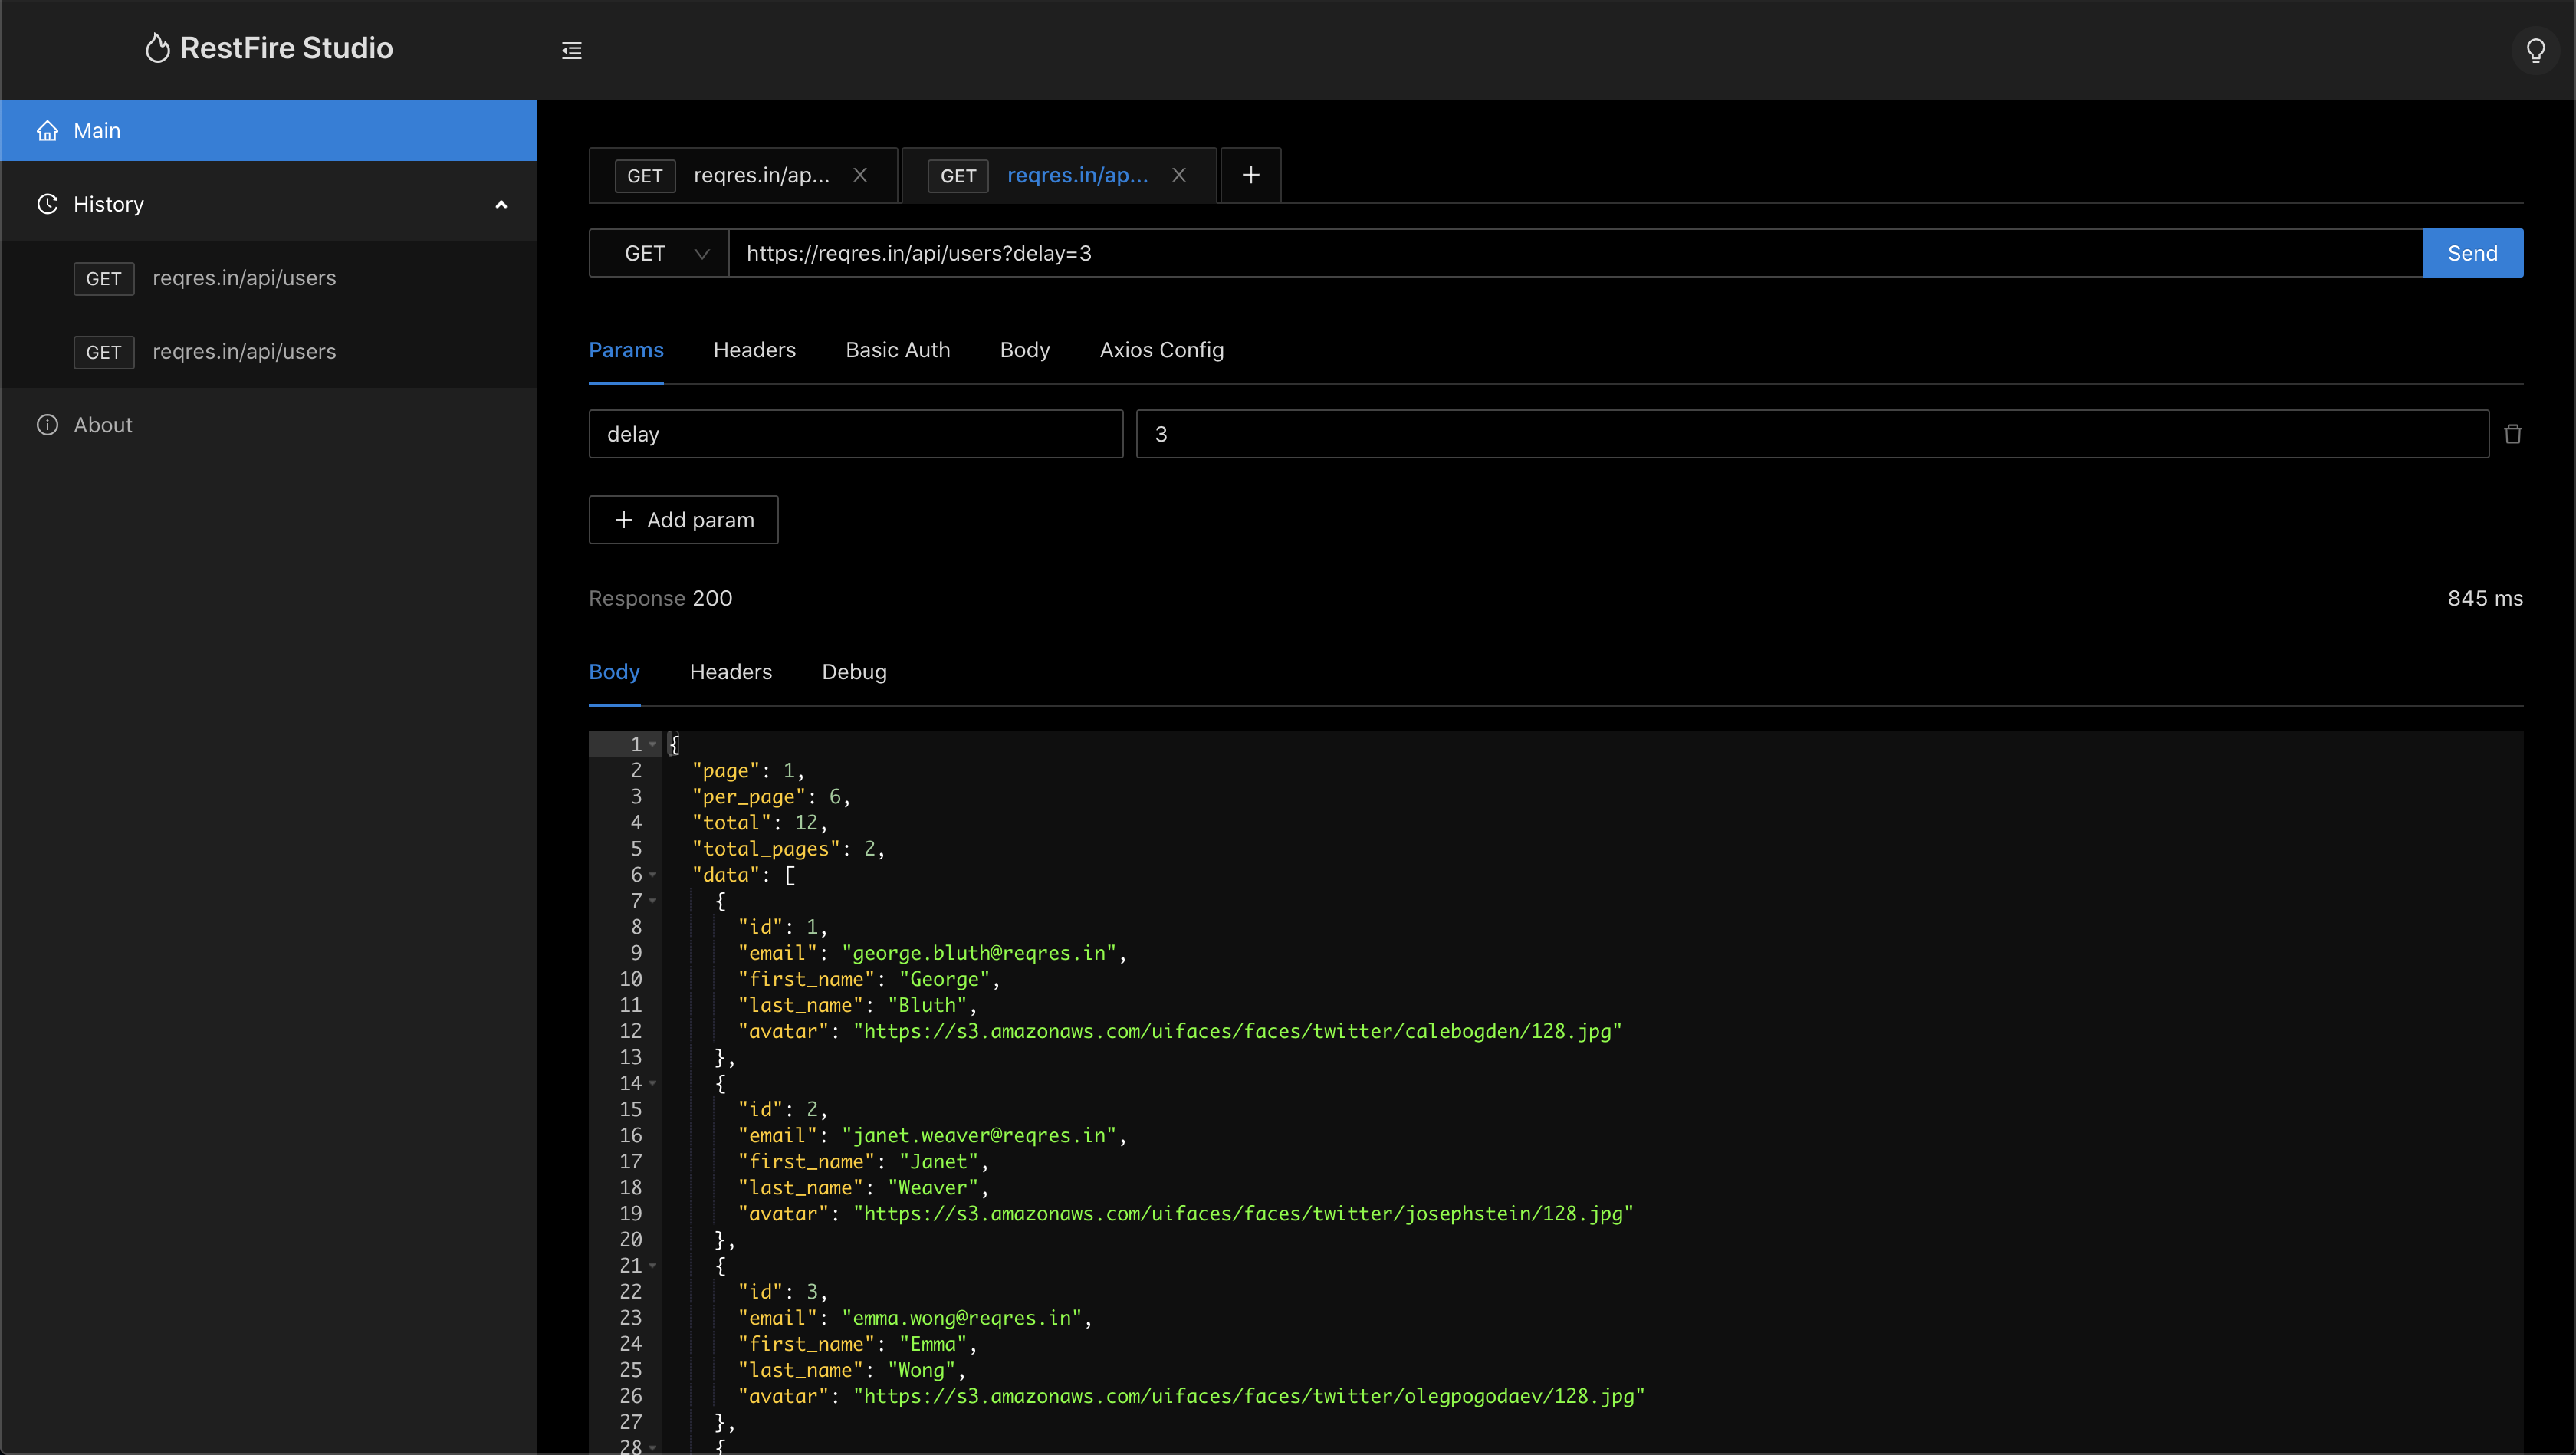The image size is (2576, 1455).
Task: Collapse the sidebar with the menu-fold icon
Action: [x=571, y=50]
